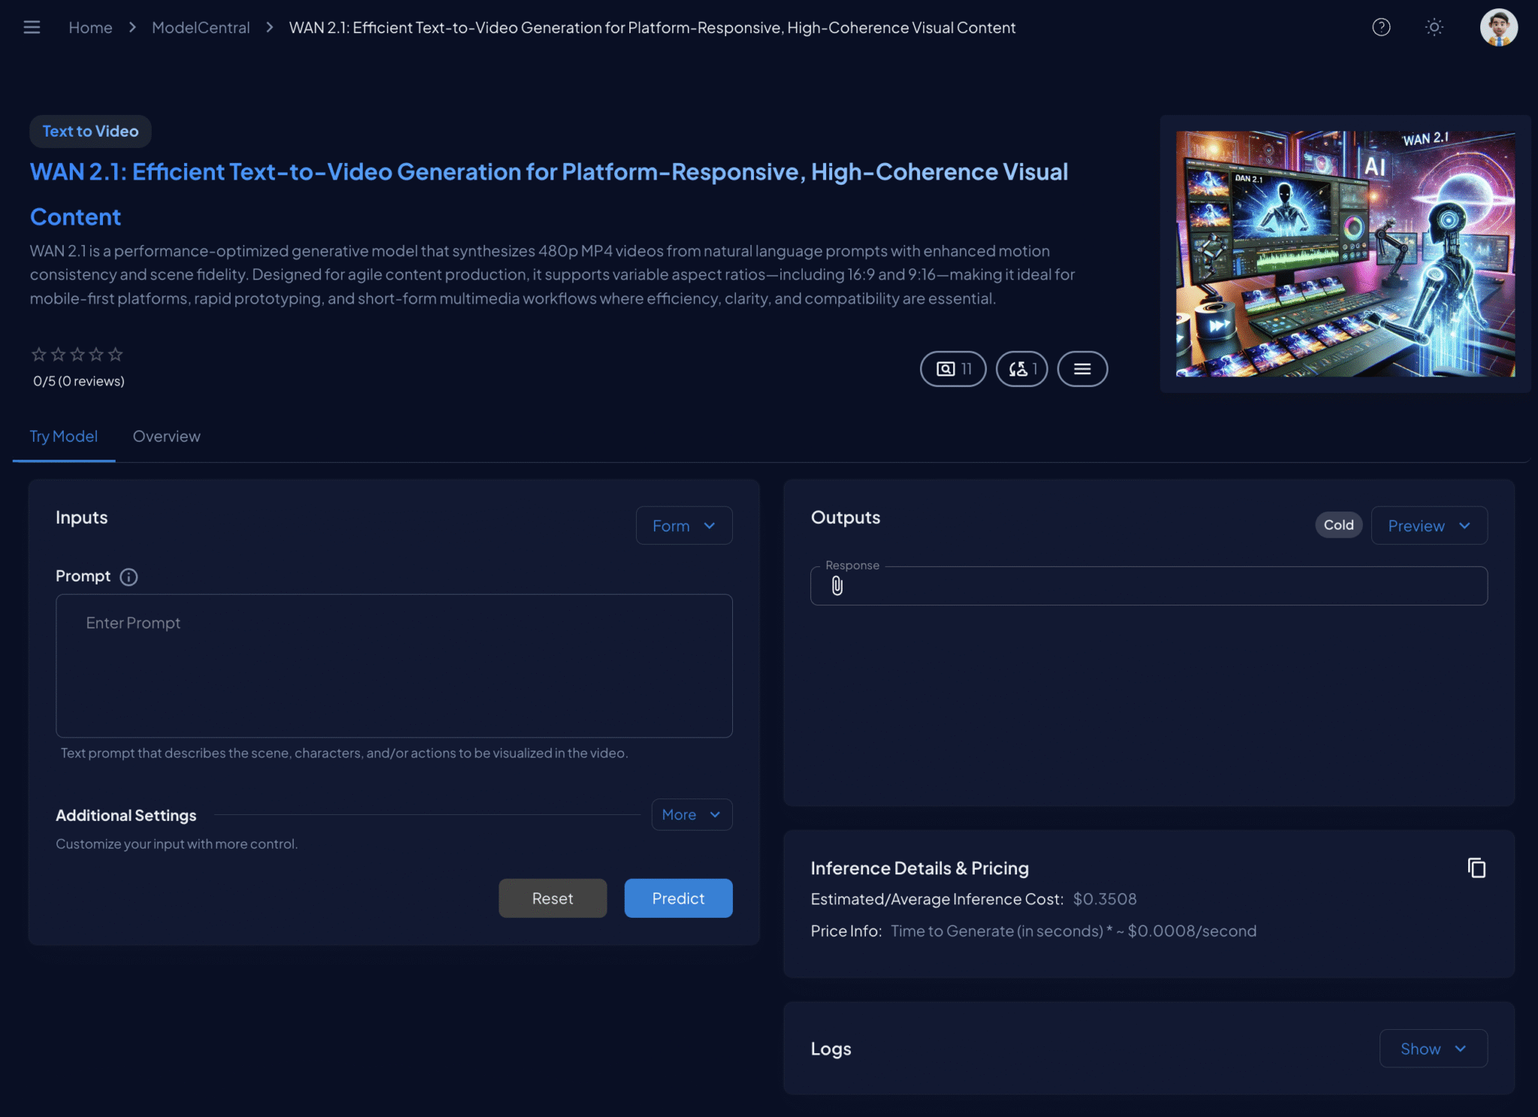
Task: Click the paperclip icon in the Response field
Action: (x=836, y=585)
